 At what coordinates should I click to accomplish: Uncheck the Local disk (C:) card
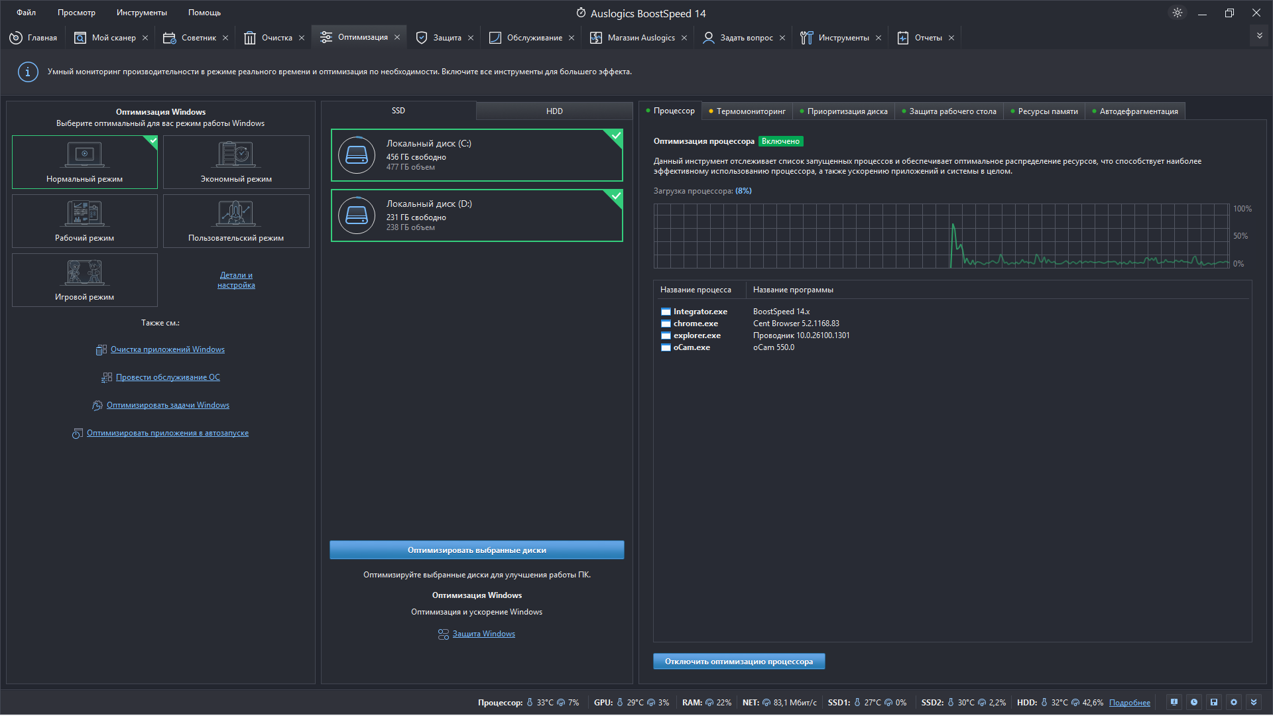477,155
